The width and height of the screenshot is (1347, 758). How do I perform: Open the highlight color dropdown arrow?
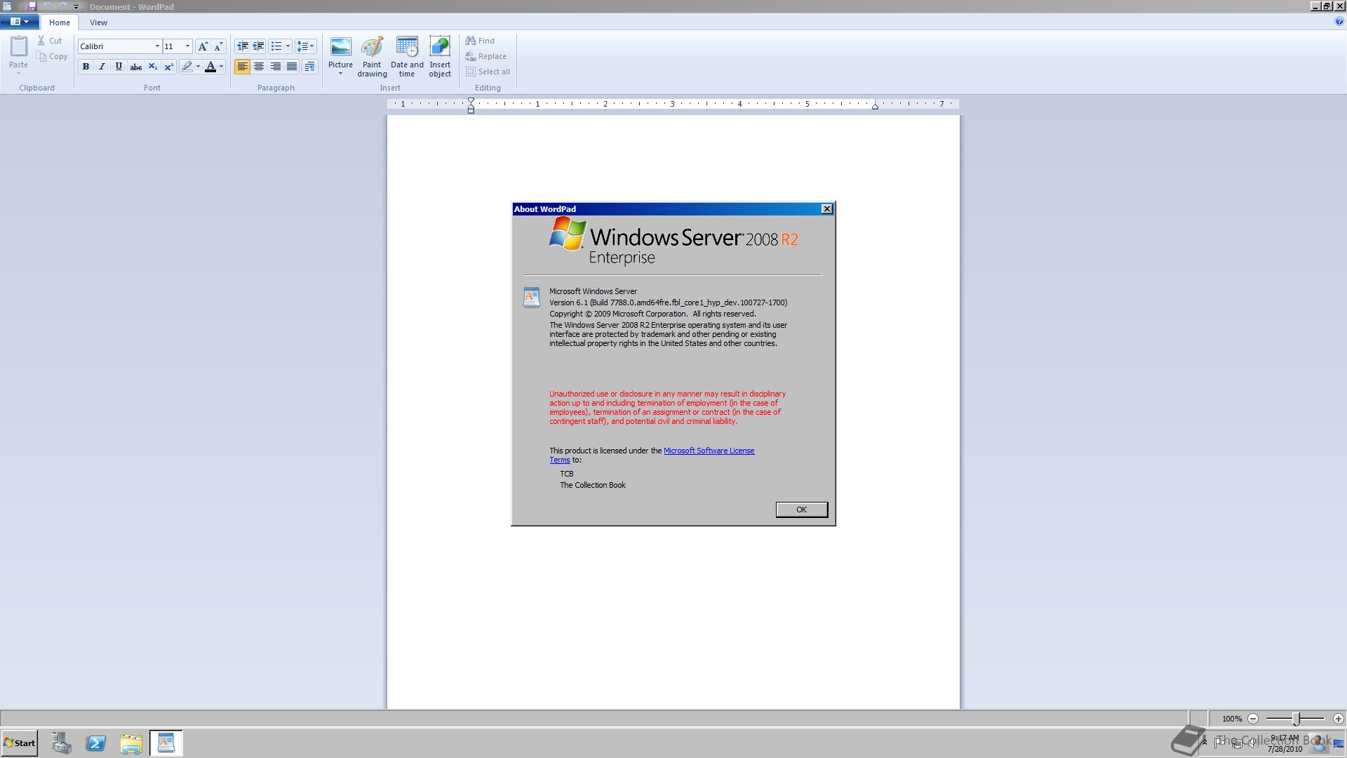[198, 67]
